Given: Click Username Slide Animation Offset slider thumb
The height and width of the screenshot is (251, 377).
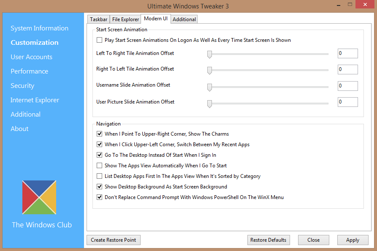Looking at the screenshot, I should tap(210, 87).
